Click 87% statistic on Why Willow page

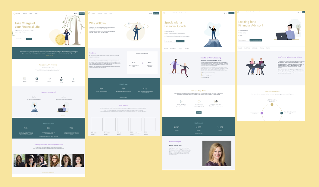[x=145, y=89]
